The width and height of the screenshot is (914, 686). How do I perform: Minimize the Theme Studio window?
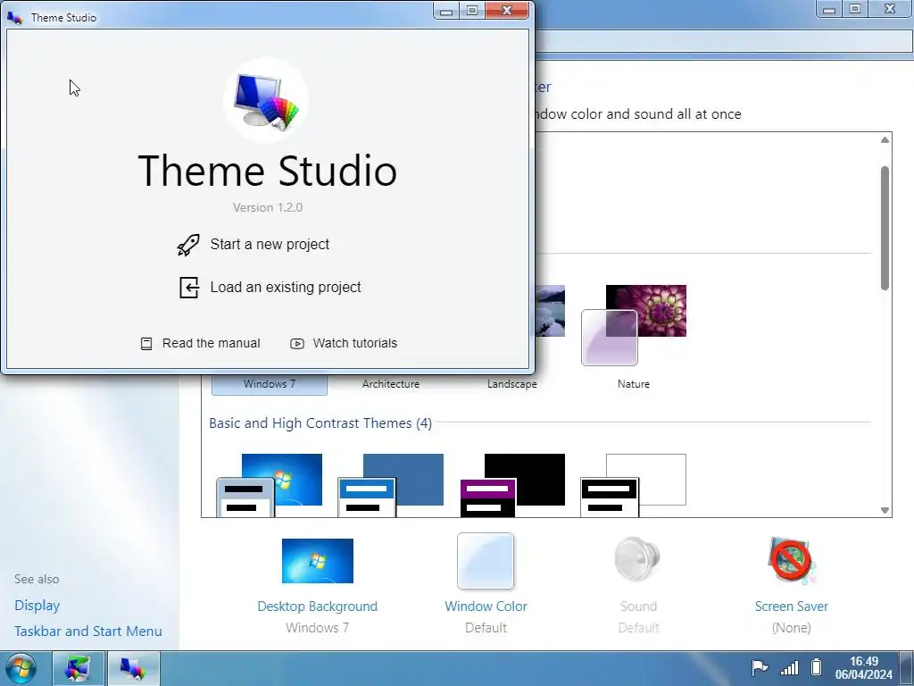tap(446, 11)
